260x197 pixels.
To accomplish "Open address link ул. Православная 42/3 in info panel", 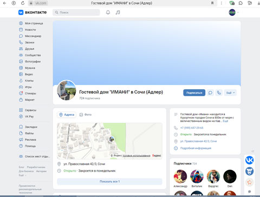I will (198, 141).
